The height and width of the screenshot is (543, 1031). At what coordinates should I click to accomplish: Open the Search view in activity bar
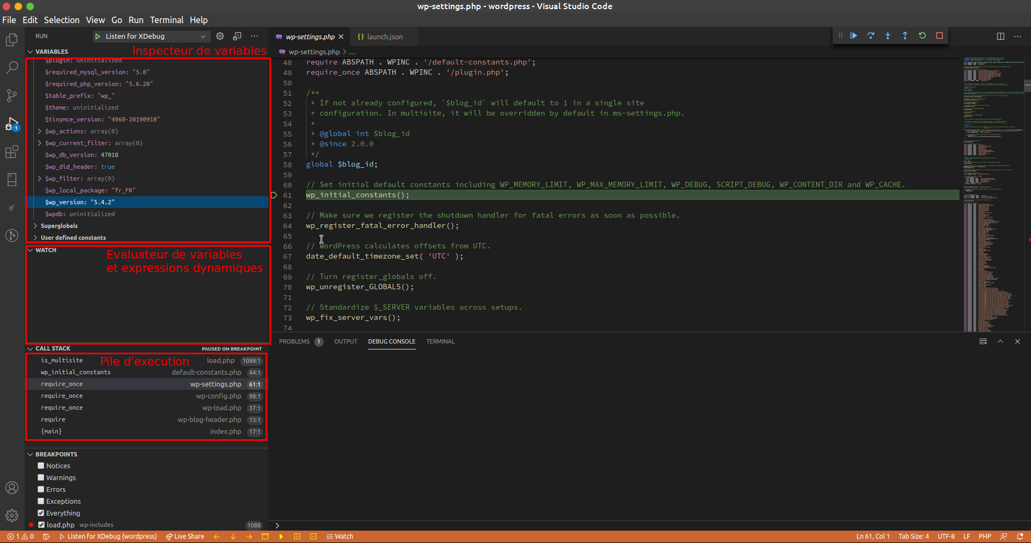click(x=12, y=68)
